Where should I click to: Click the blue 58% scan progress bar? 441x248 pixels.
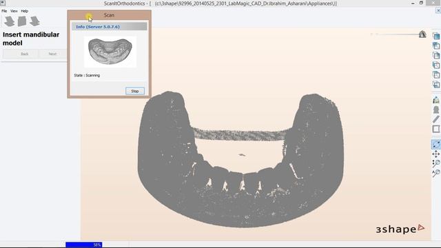[x=84, y=245]
